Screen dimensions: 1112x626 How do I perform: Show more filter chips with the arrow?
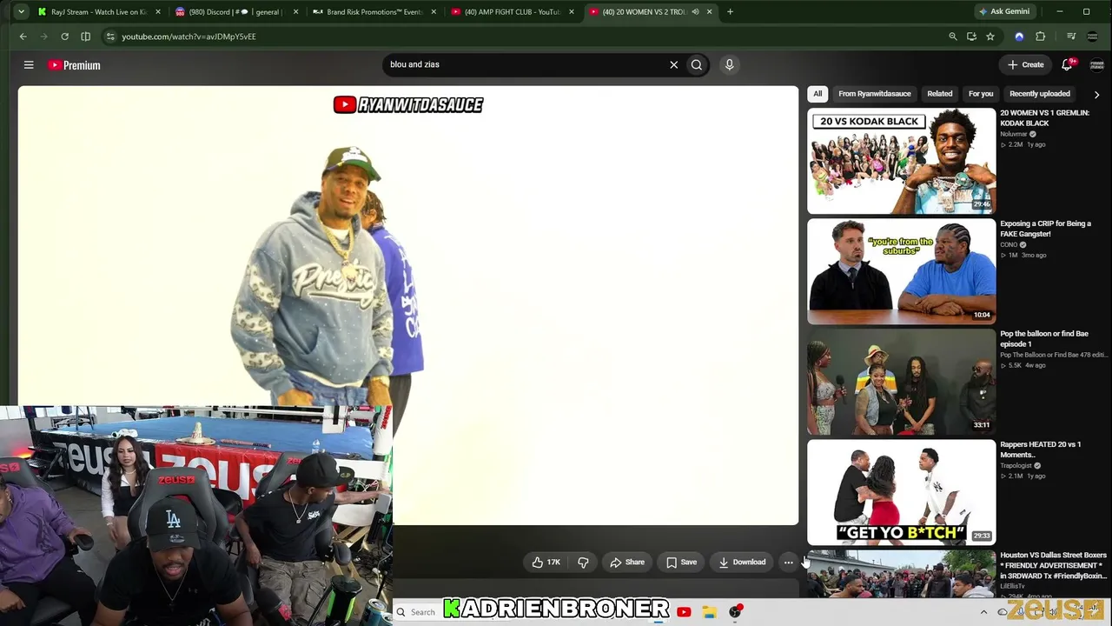pyautogui.click(x=1096, y=94)
